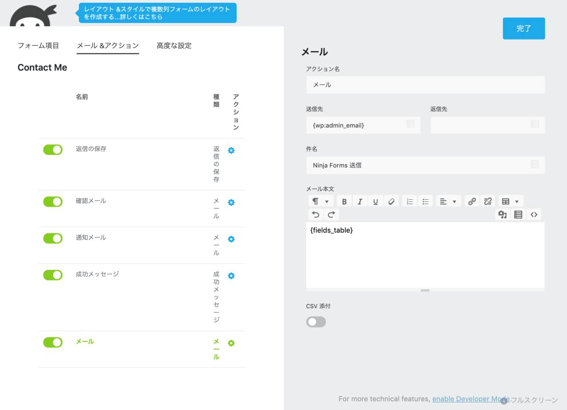Open the text alignment dropdown
Image resolution: width=567 pixels, height=410 pixels.
click(x=448, y=201)
